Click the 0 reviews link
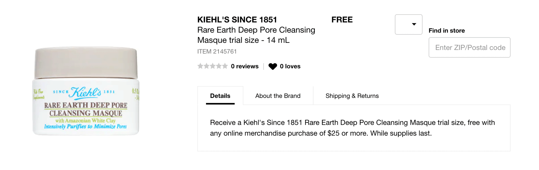 point(245,66)
